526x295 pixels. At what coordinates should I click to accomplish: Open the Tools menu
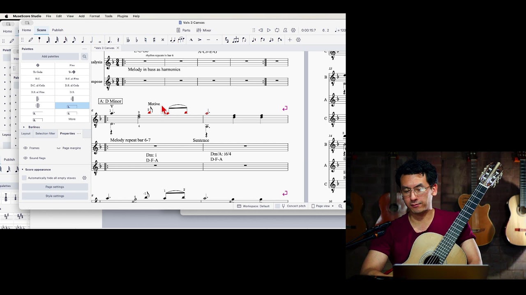(108, 16)
